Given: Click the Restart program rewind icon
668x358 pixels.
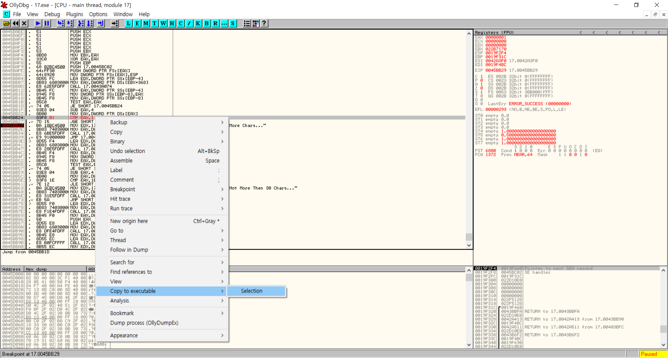Looking at the screenshot, I should tap(16, 23).
